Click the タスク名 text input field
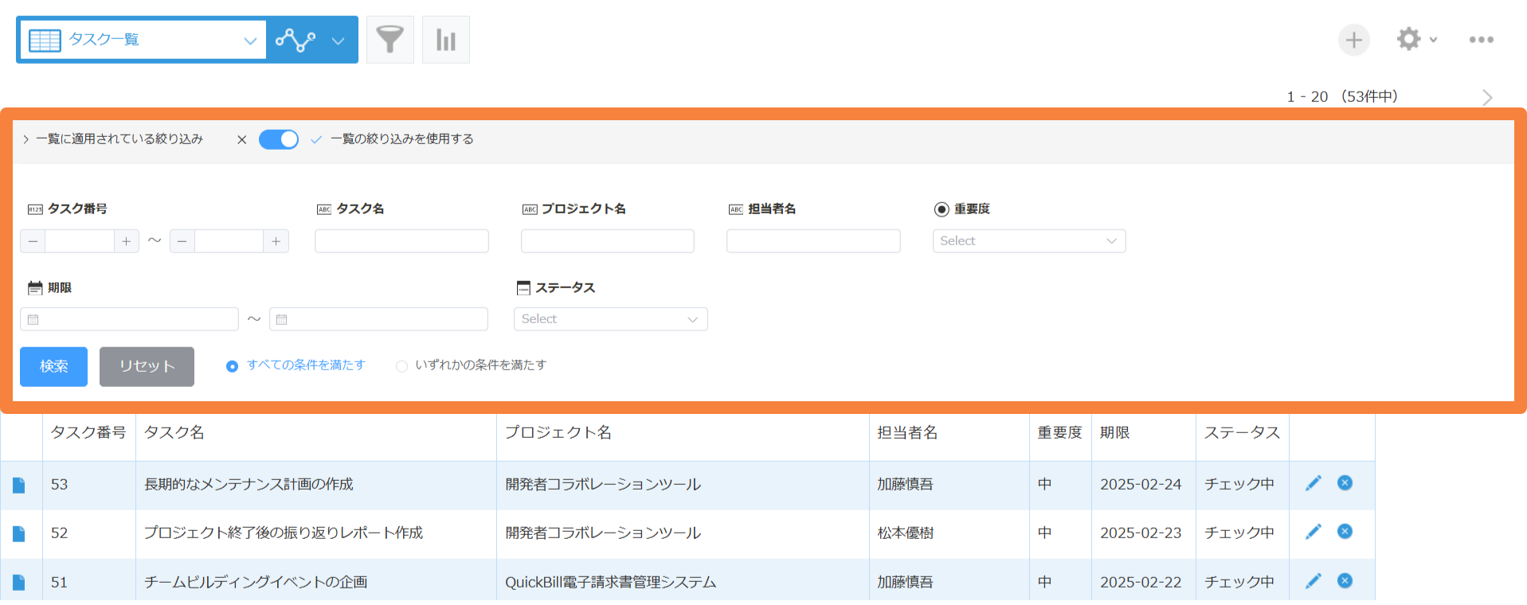The image size is (1527, 605). 401,241
